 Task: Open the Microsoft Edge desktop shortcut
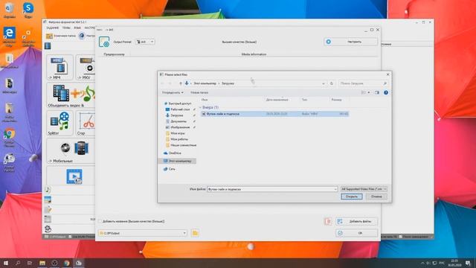click(10, 36)
